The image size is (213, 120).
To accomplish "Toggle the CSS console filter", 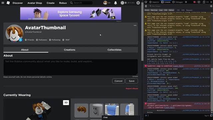I will pos(178,10).
